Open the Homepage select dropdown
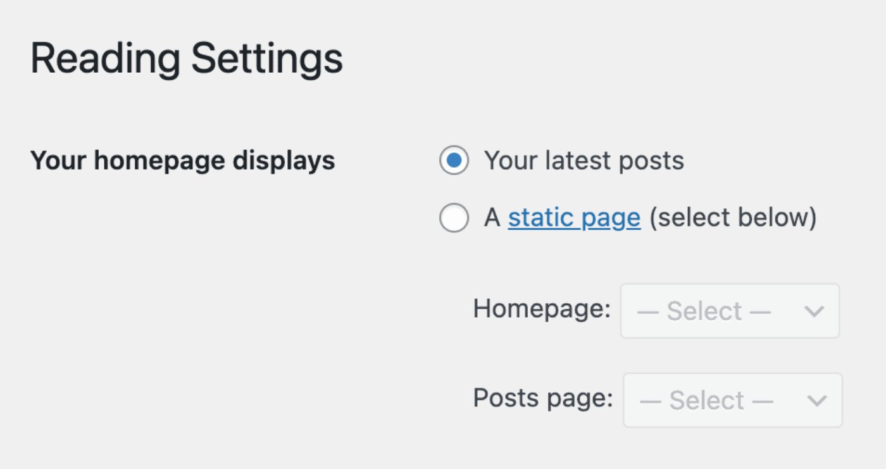The height and width of the screenshot is (469, 886). [x=729, y=311]
